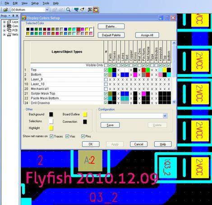212x205 pixels.
Task: Open the Configuration combo box dropdown
Action: 165,116
